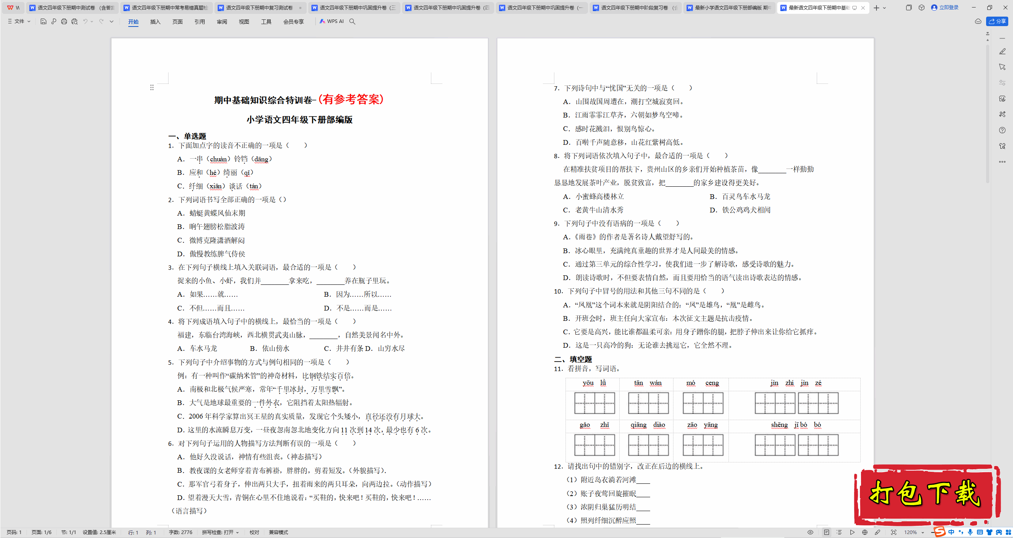Click the heading 一、单选题
This screenshot has height=538, width=1013.
point(187,136)
